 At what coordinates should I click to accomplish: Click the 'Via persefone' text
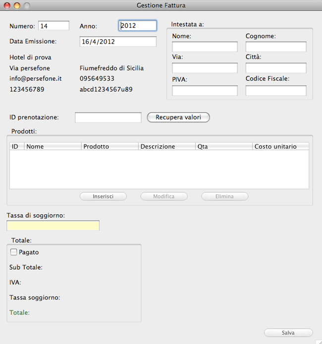[30, 68]
